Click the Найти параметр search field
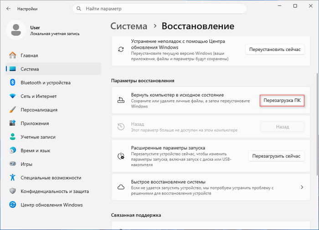The image size is (319, 230). point(159,9)
